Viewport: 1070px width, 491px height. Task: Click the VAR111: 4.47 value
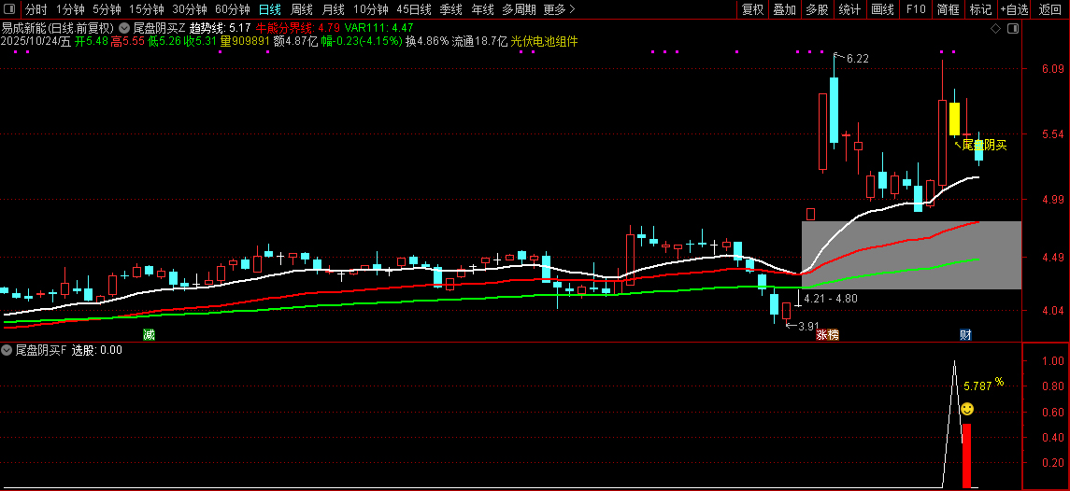coord(378,29)
